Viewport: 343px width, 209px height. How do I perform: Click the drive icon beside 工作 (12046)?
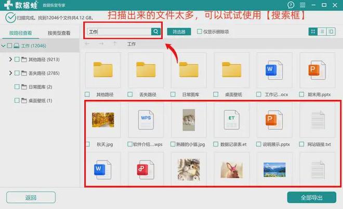tap(17, 46)
